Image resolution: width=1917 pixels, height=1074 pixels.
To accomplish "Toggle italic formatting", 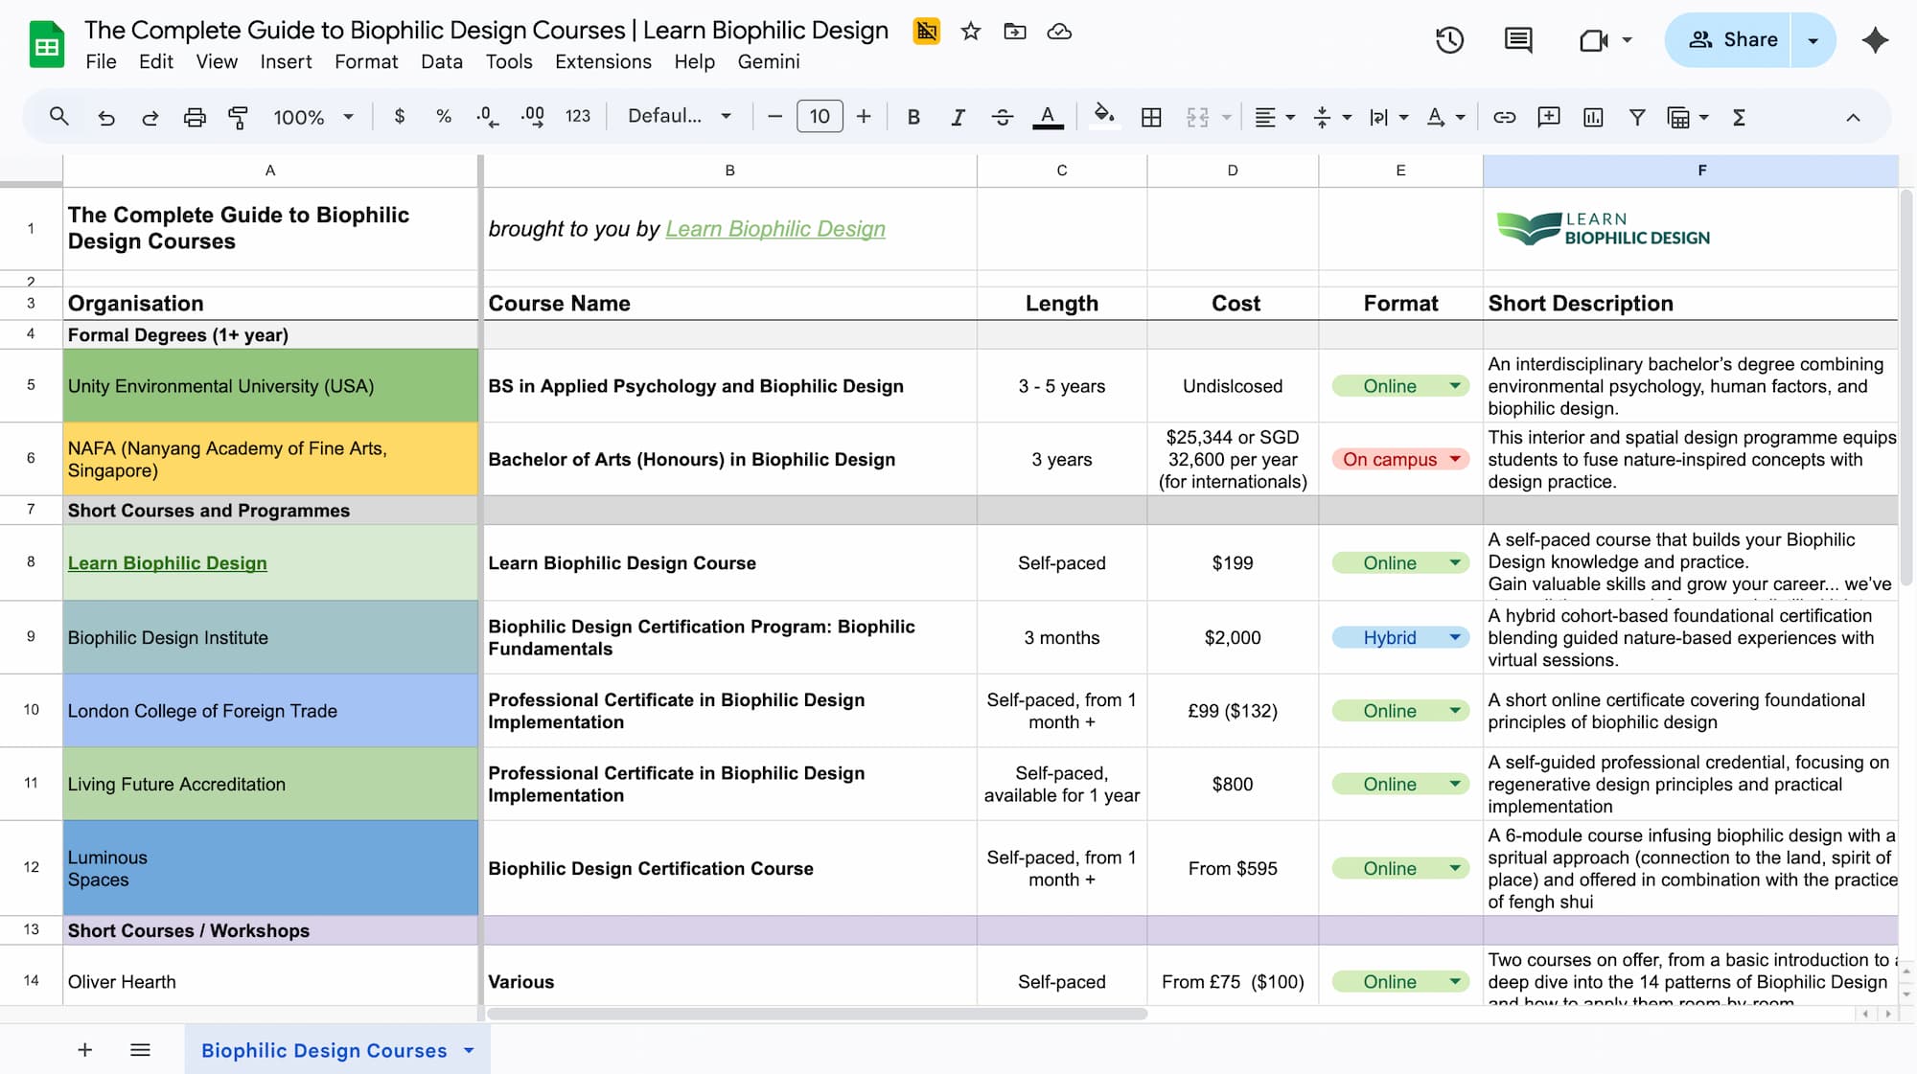I will tap(957, 117).
